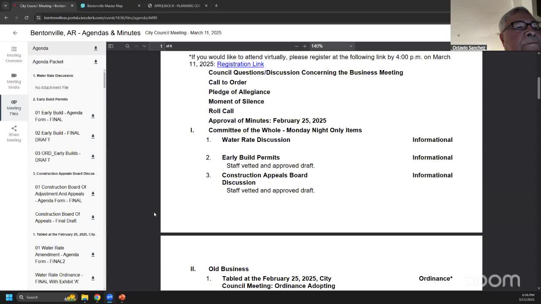Viewport: 541px width, 304px height.
Task: Reload the browser page
Action: click(x=26, y=18)
